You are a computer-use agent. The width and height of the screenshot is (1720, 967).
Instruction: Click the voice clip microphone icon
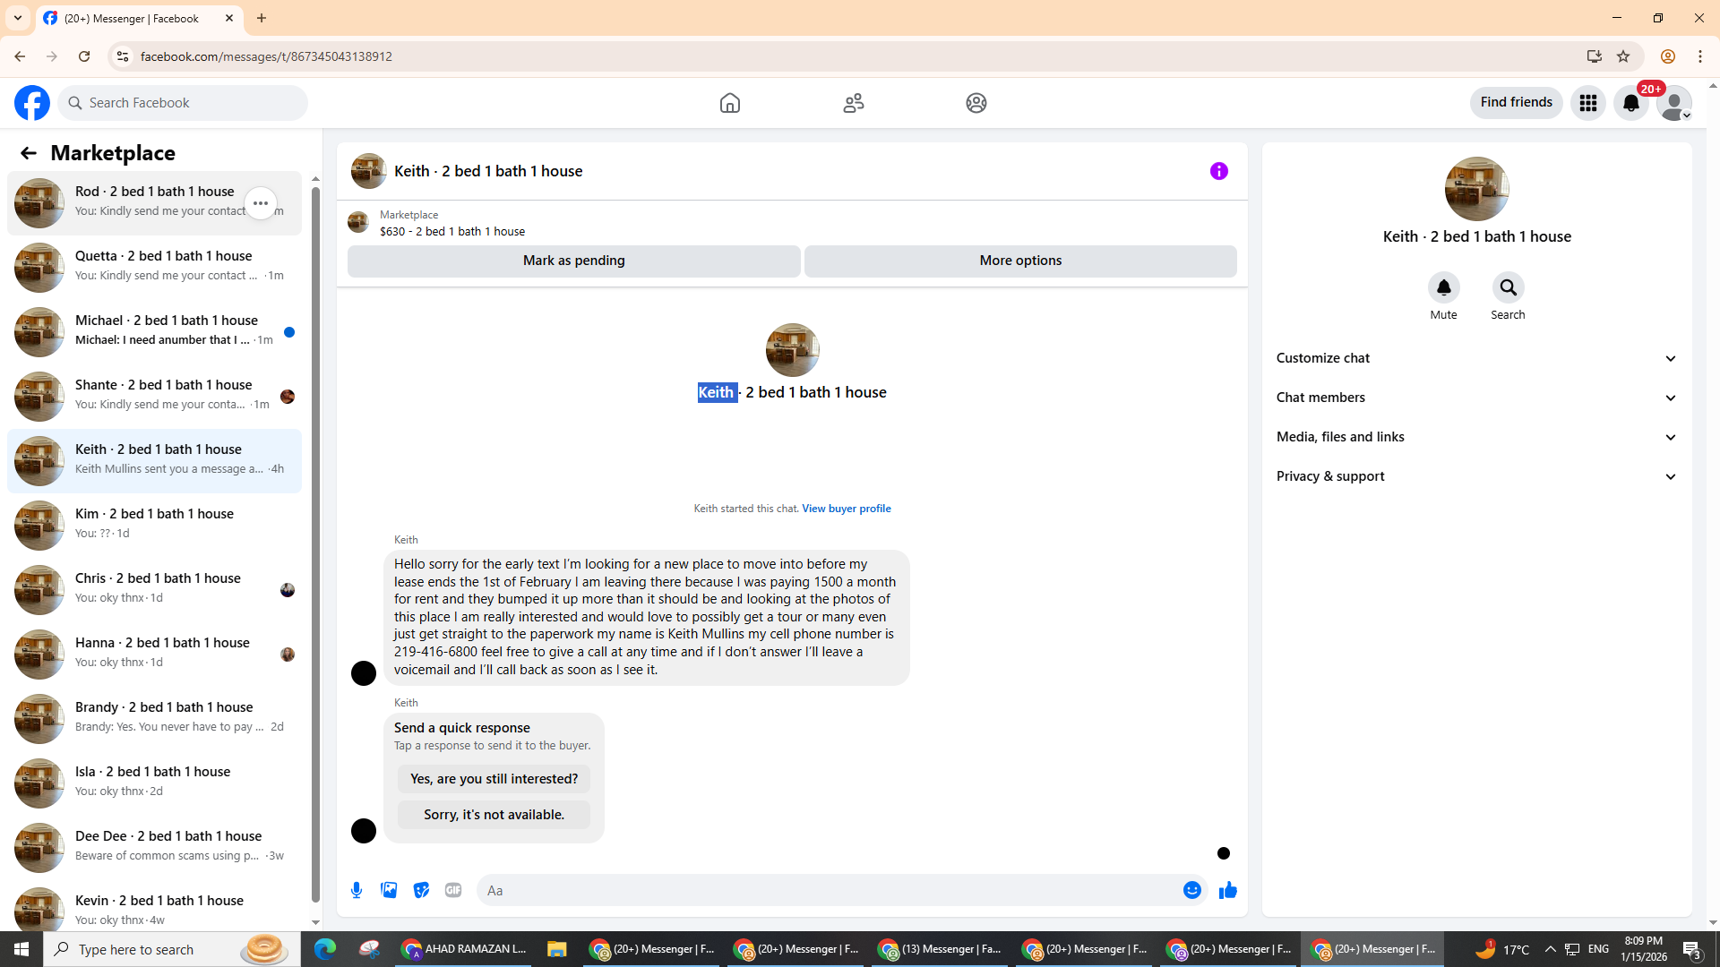(x=357, y=890)
